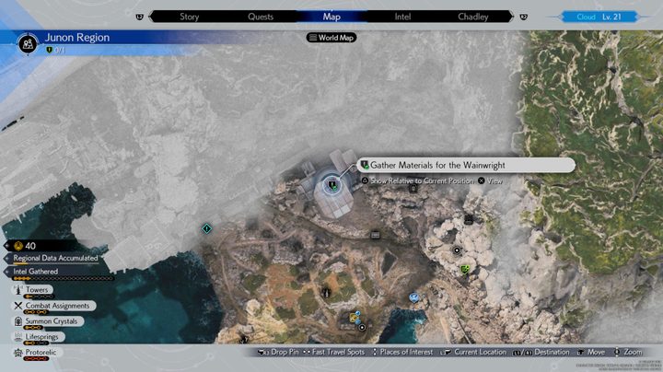Expand the Regional Data Accumulated entry

click(55, 258)
